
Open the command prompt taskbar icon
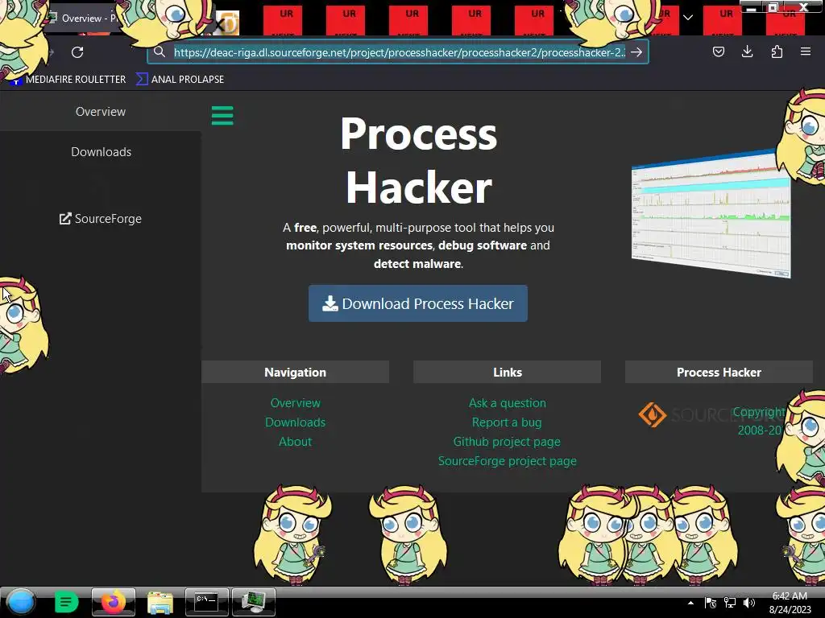pyautogui.click(x=207, y=602)
